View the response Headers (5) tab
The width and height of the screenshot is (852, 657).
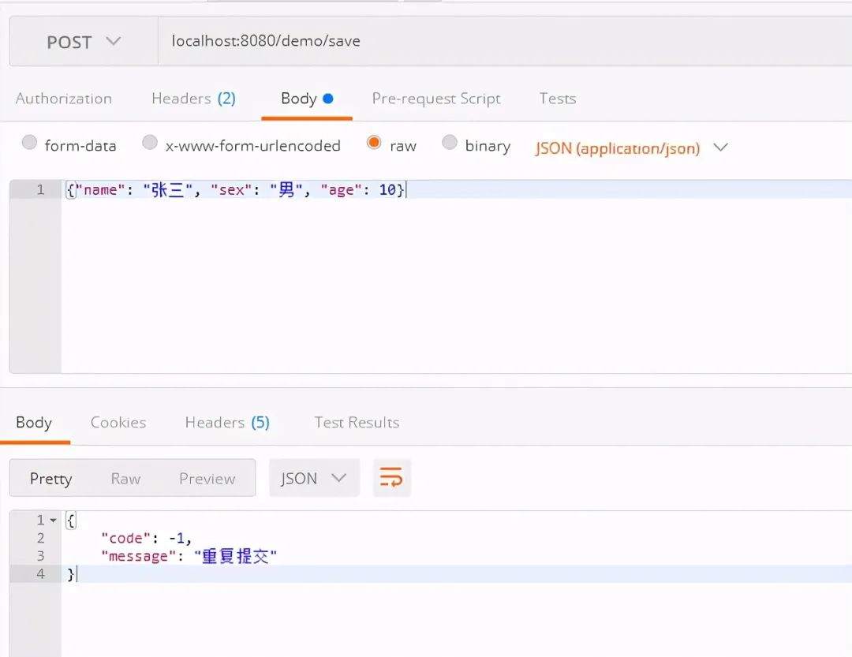[227, 422]
